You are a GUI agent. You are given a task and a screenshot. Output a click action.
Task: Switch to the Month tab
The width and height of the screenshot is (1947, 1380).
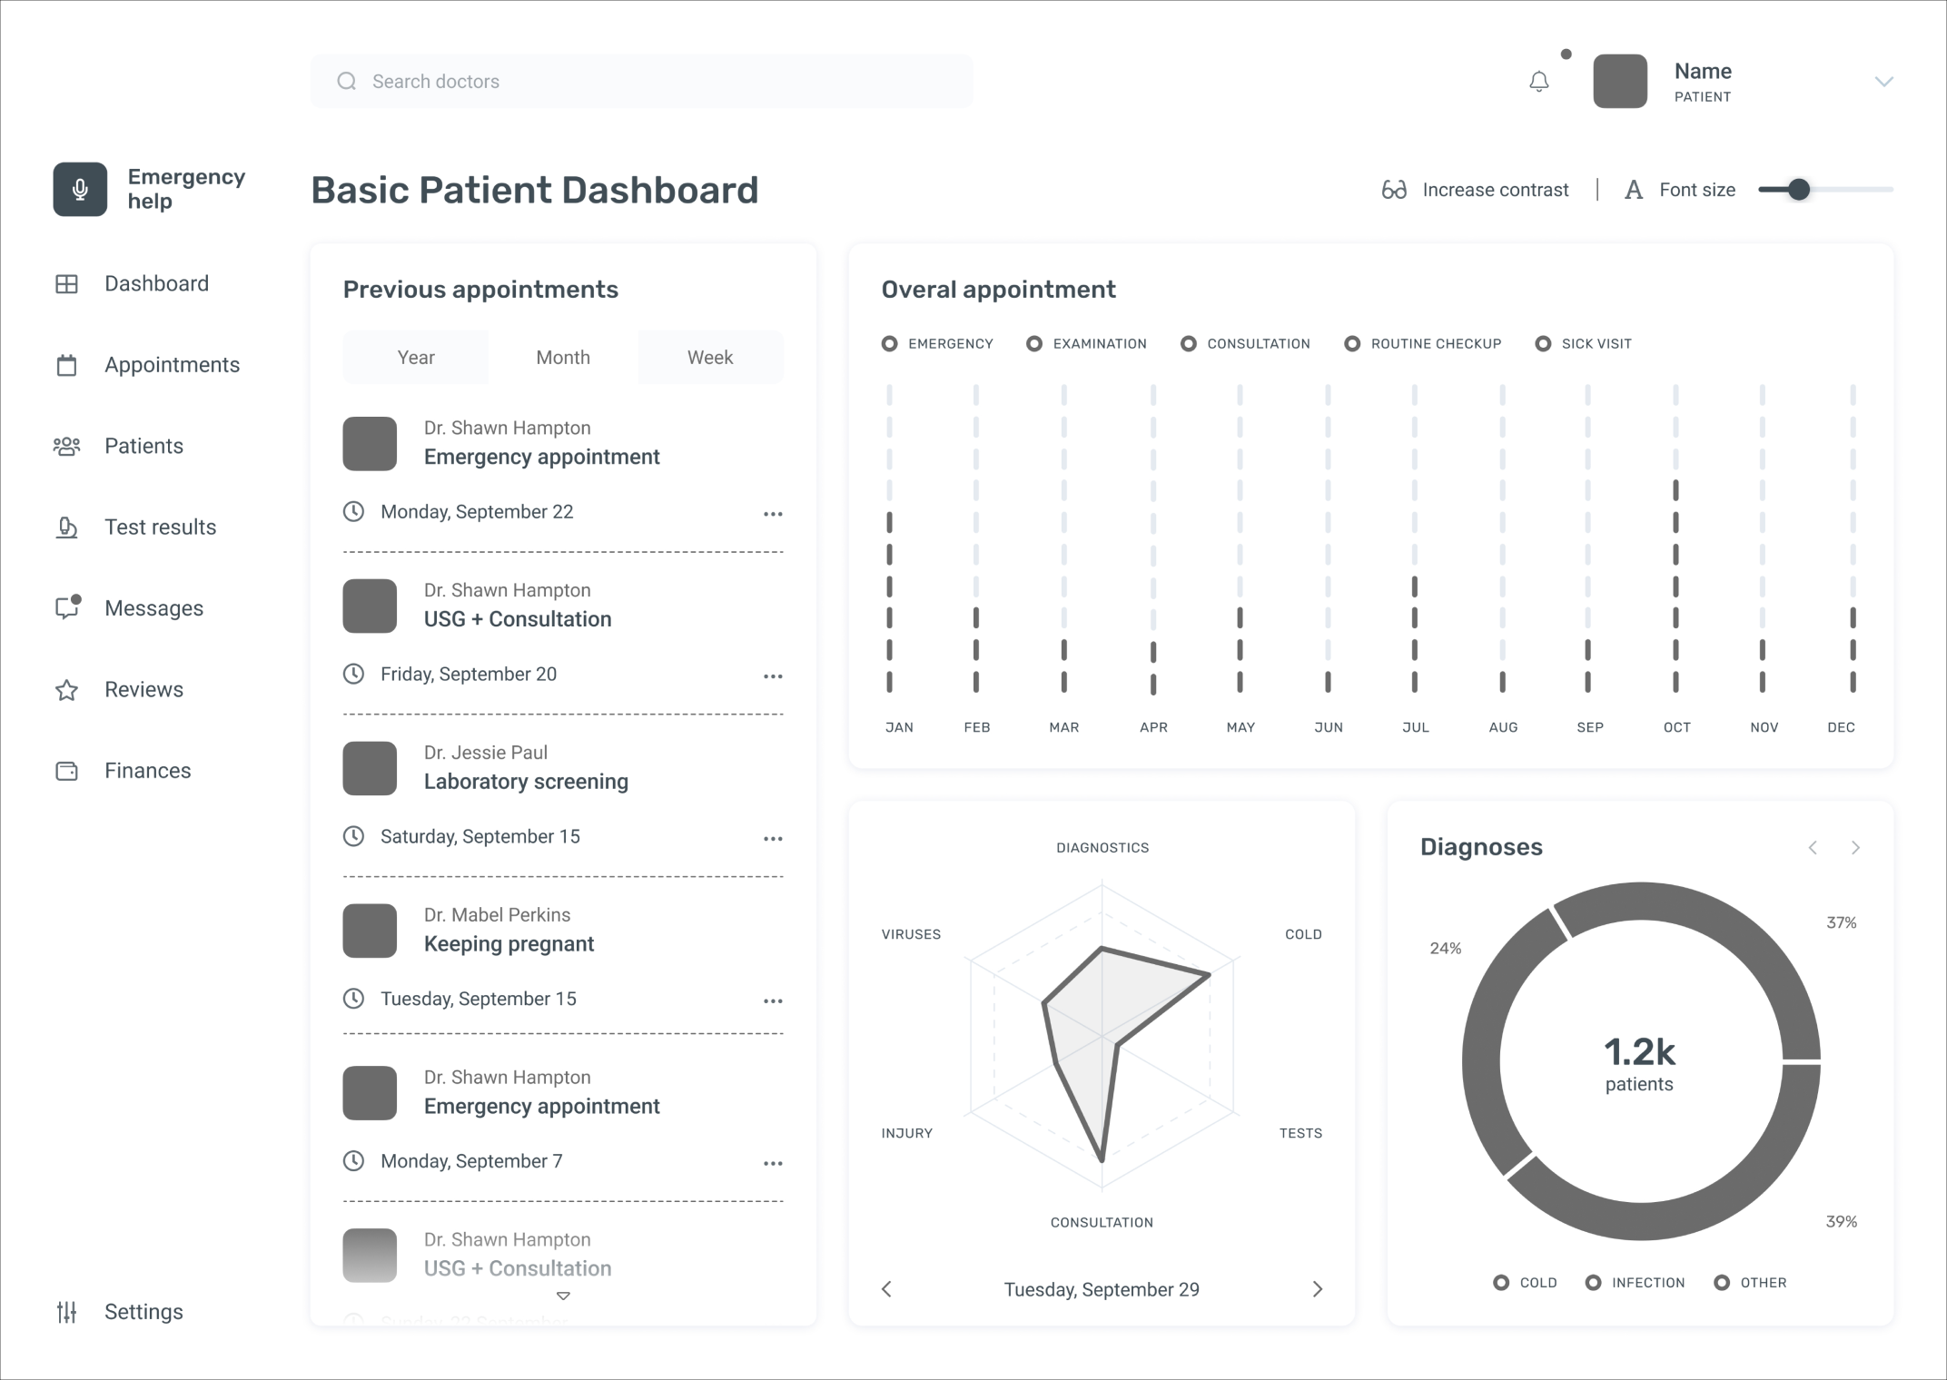[563, 358]
